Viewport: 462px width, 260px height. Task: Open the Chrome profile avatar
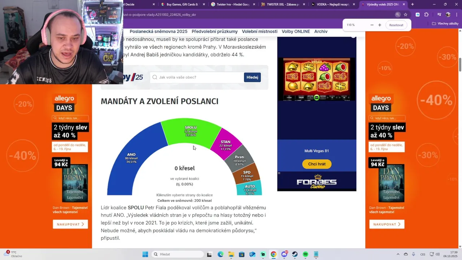point(448,15)
